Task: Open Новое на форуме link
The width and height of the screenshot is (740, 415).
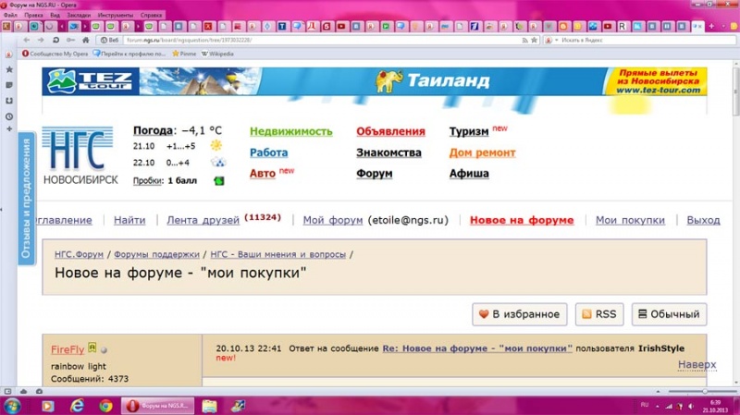Action: pyautogui.click(x=522, y=220)
